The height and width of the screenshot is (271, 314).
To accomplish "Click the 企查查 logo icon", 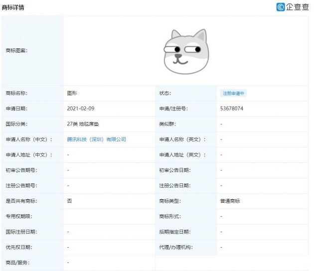I will (281, 7).
